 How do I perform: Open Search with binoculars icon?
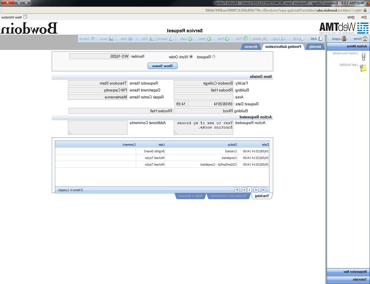pos(171,39)
